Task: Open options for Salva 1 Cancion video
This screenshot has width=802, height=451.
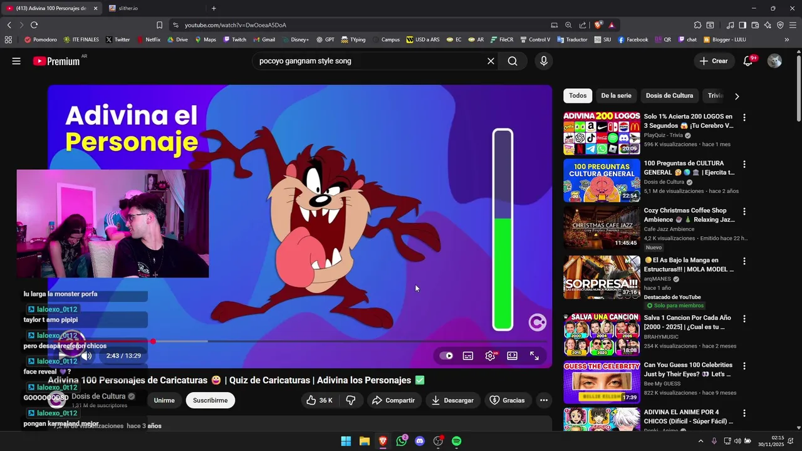Action: (744, 319)
